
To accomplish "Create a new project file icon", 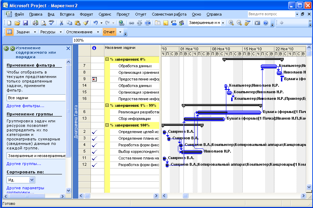I will coord(9,23).
